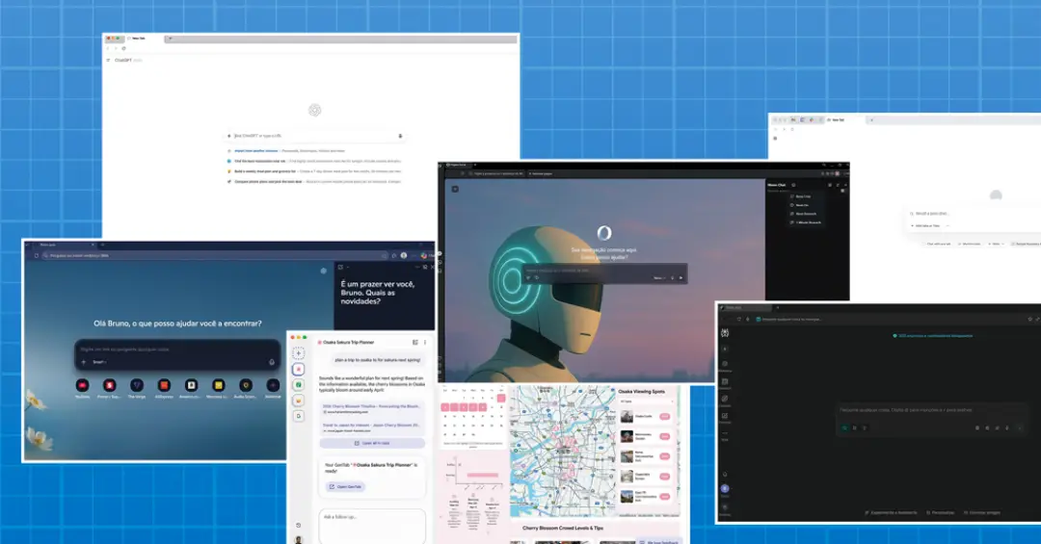Click the history icon at planner sidebar bottom

299,525
